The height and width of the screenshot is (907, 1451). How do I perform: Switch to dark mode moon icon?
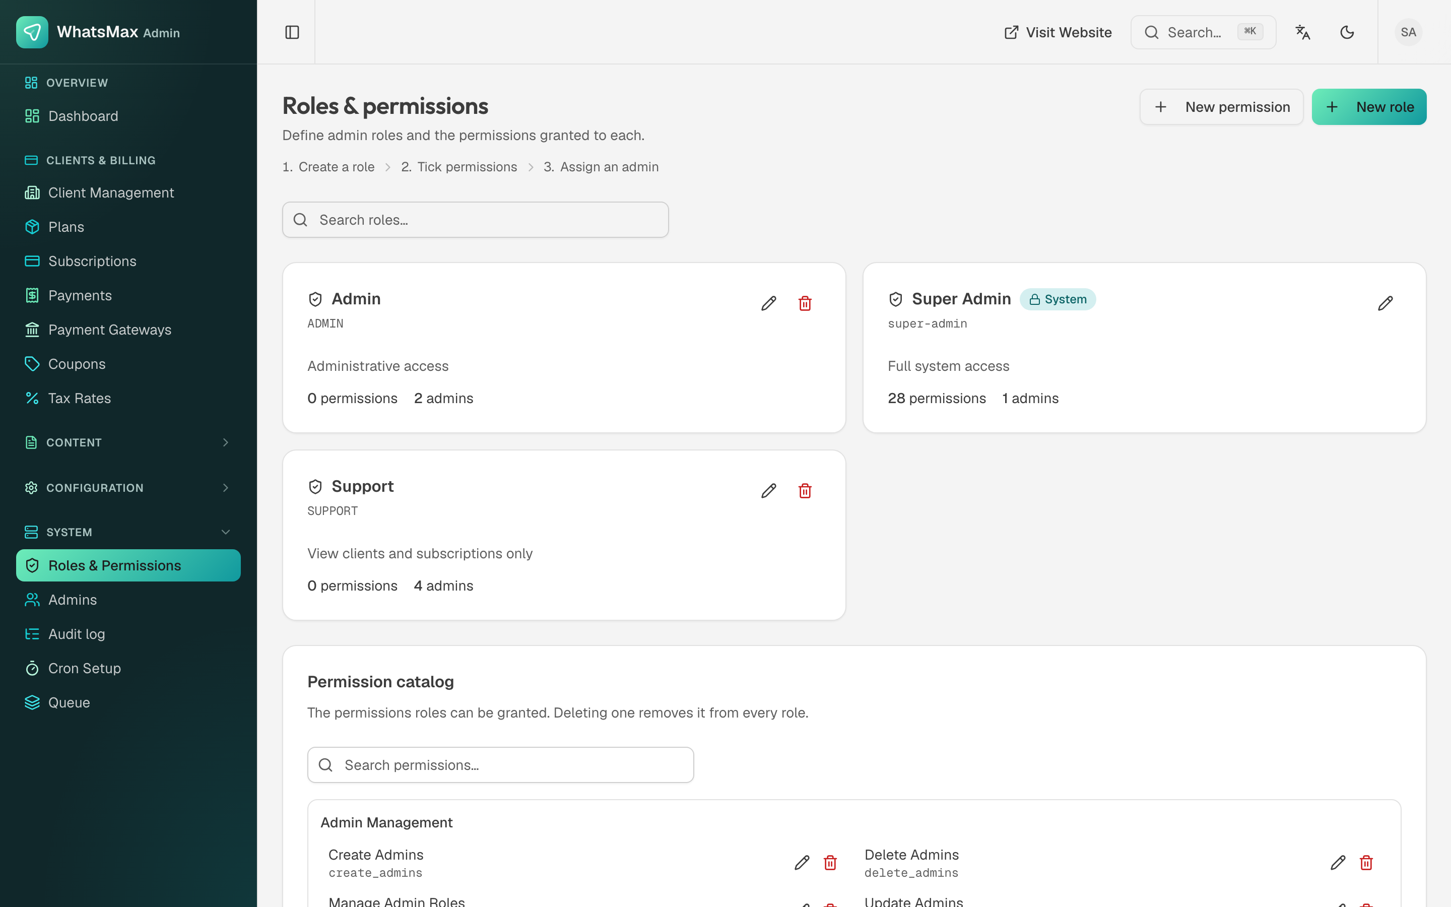click(1347, 32)
